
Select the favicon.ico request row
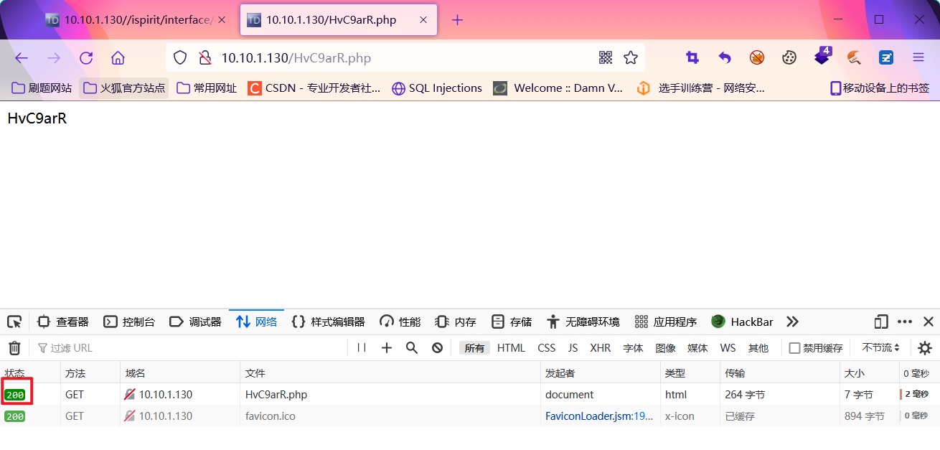[470, 416]
